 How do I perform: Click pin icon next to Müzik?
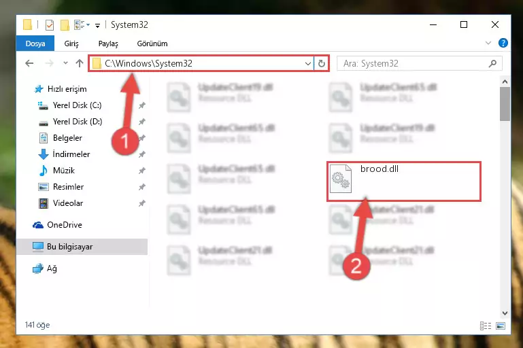[x=141, y=171]
